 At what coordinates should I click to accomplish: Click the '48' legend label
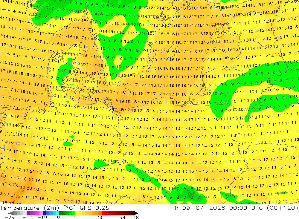click(136, 217)
